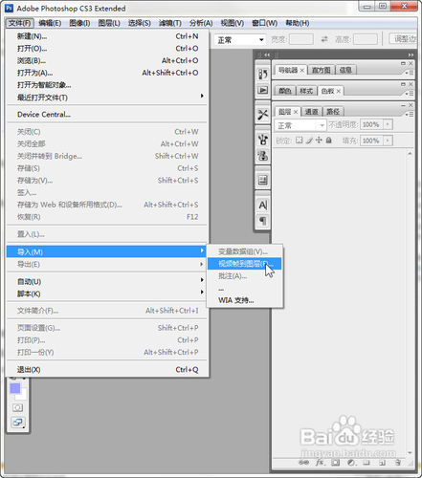
Task: Swap width and height arrows icon
Action: pos(324,39)
